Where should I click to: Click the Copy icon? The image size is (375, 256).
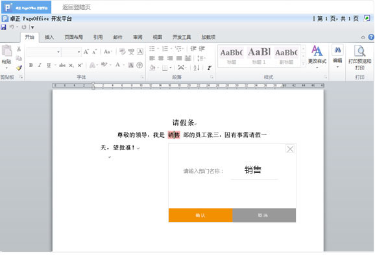(19, 58)
